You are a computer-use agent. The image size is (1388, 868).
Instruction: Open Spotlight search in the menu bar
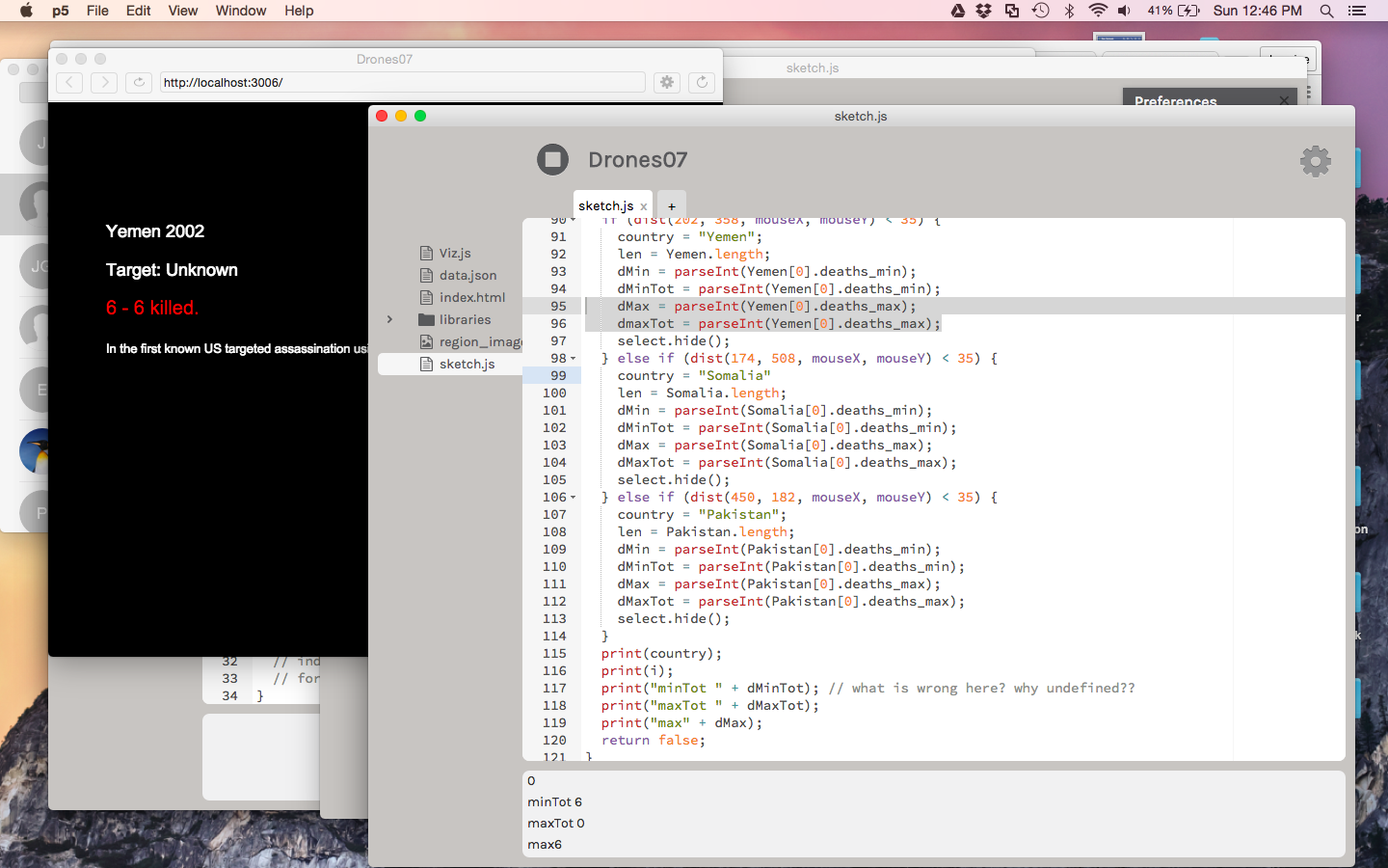1326,11
